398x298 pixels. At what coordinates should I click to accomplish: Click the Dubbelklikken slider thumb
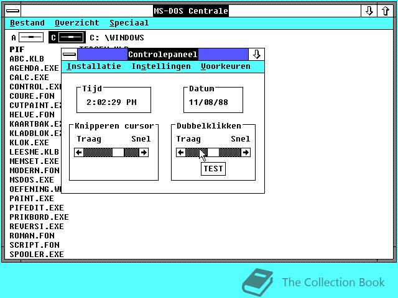tap(213, 153)
